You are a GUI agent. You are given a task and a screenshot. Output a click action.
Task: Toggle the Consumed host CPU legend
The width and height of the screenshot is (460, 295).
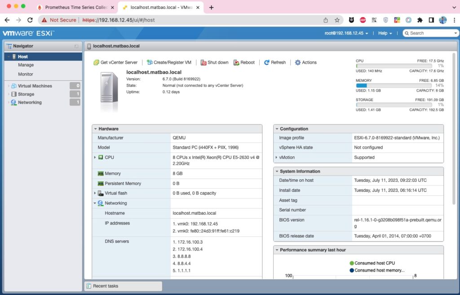372,263
